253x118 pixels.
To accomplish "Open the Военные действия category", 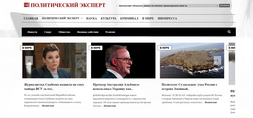I will tap(88, 32).
